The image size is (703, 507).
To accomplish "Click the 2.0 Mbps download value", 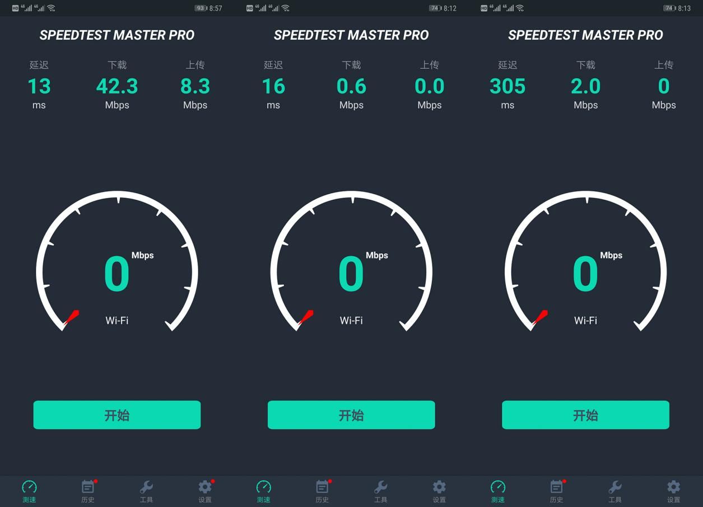I will coord(586,86).
